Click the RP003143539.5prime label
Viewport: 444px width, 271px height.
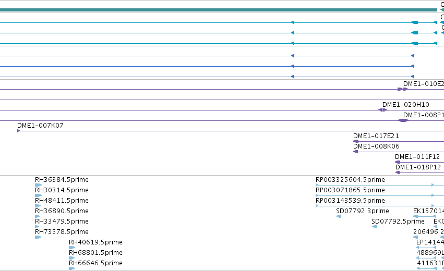click(350, 201)
